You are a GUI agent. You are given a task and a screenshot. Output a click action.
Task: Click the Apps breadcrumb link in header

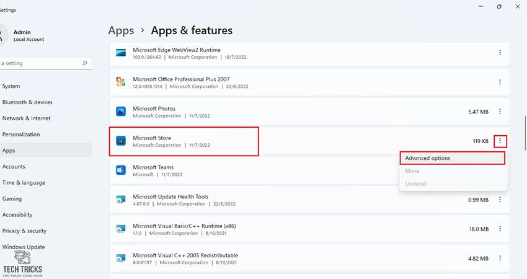[x=121, y=30]
